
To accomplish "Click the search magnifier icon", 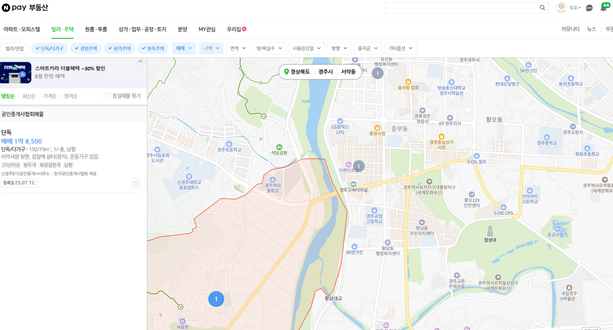I will tap(542, 8).
